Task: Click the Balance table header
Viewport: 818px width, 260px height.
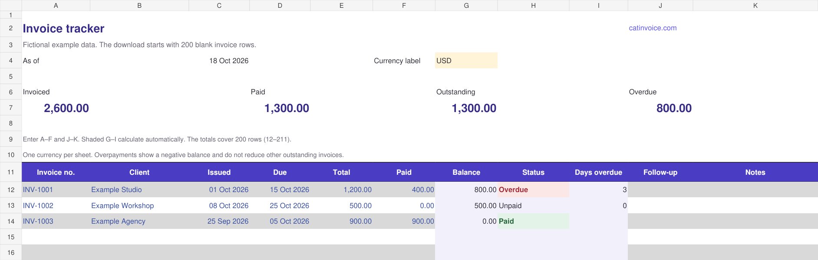Action: pos(466,172)
